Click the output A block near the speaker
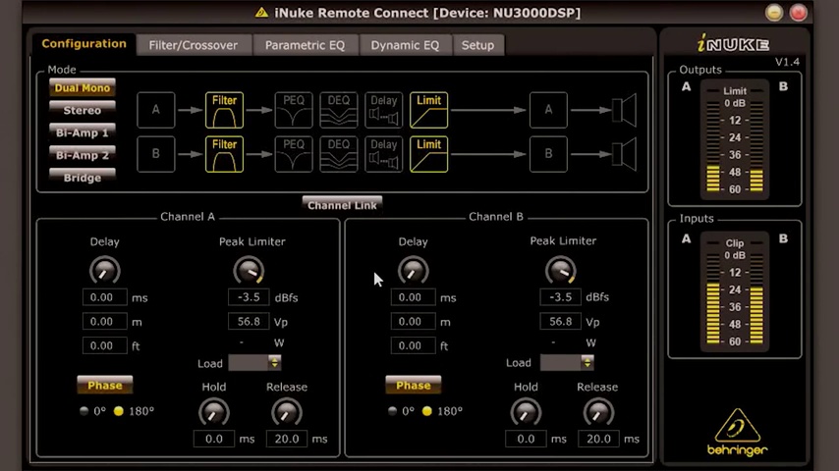 [548, 110]
